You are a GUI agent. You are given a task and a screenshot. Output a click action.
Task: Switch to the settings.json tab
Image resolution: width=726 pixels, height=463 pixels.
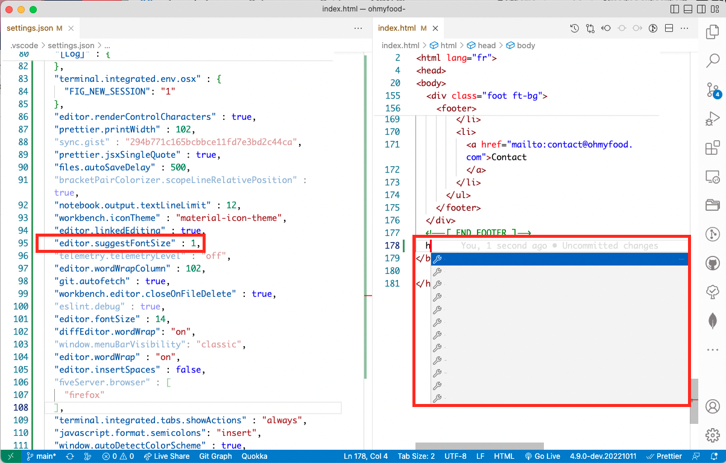point(30,28)
